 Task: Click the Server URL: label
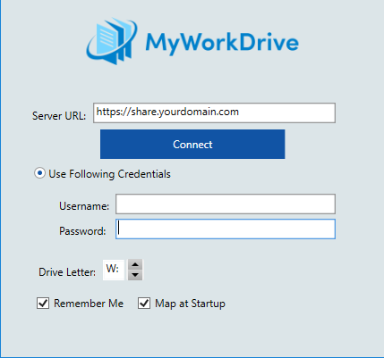click(59, 116)
